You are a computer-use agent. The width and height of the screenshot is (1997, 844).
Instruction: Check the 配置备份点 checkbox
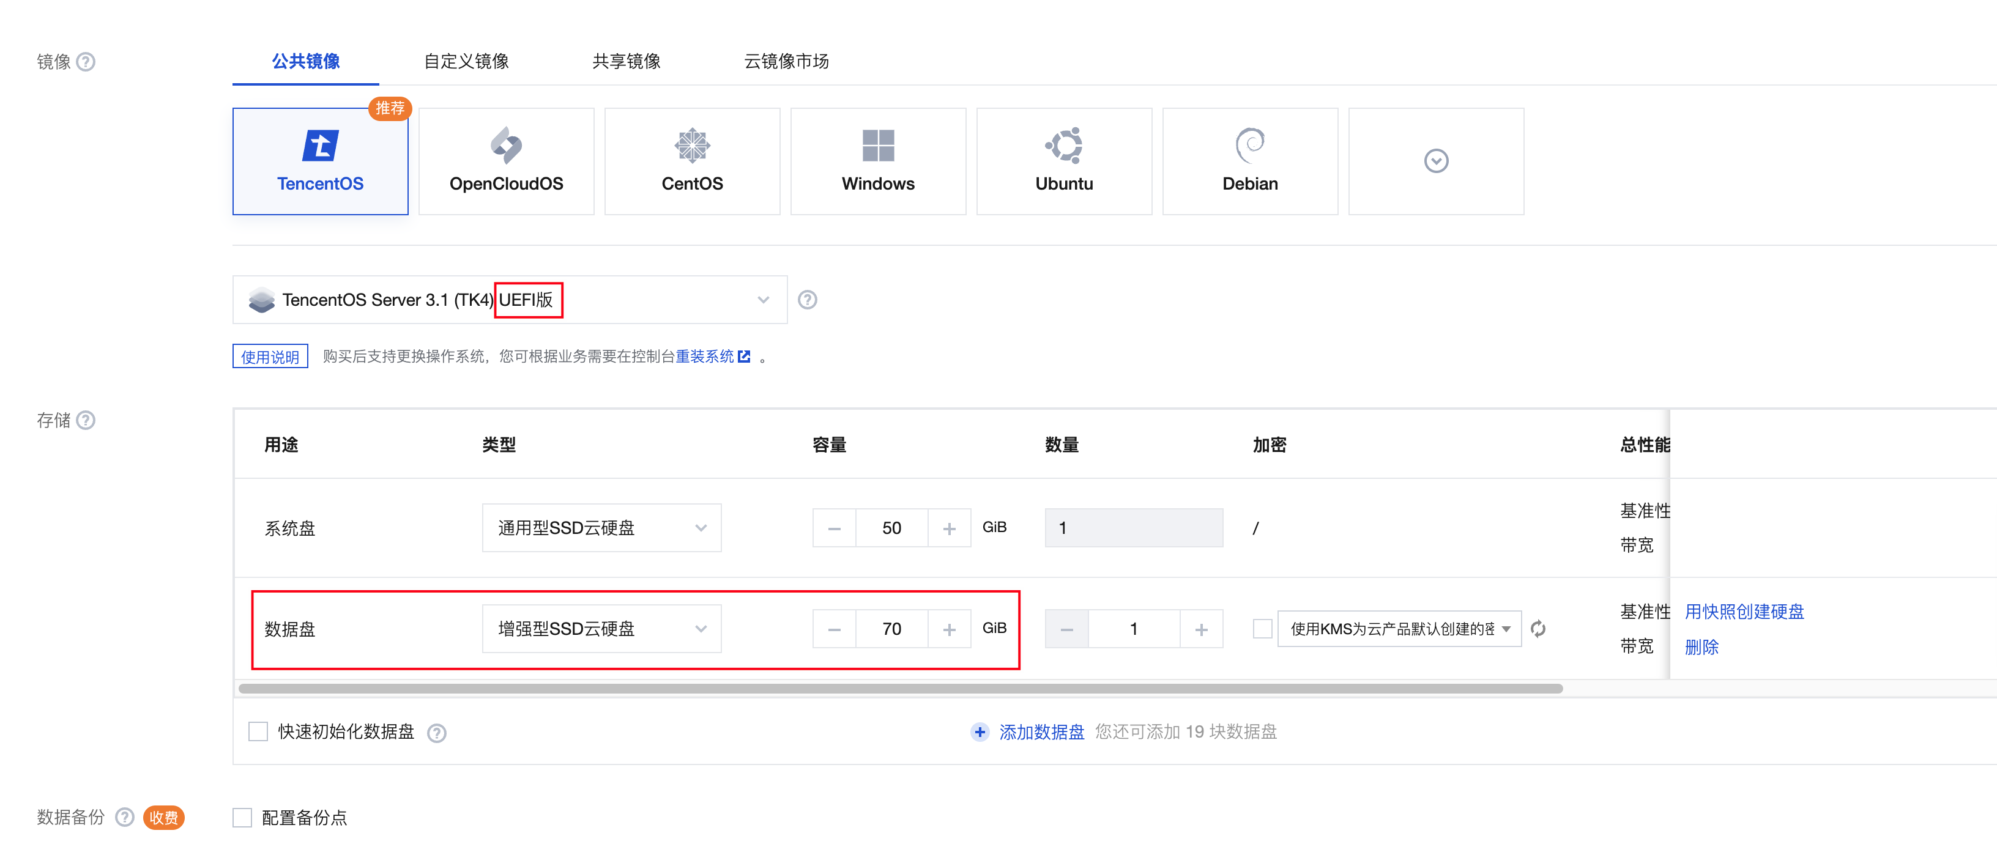(243, 817)
